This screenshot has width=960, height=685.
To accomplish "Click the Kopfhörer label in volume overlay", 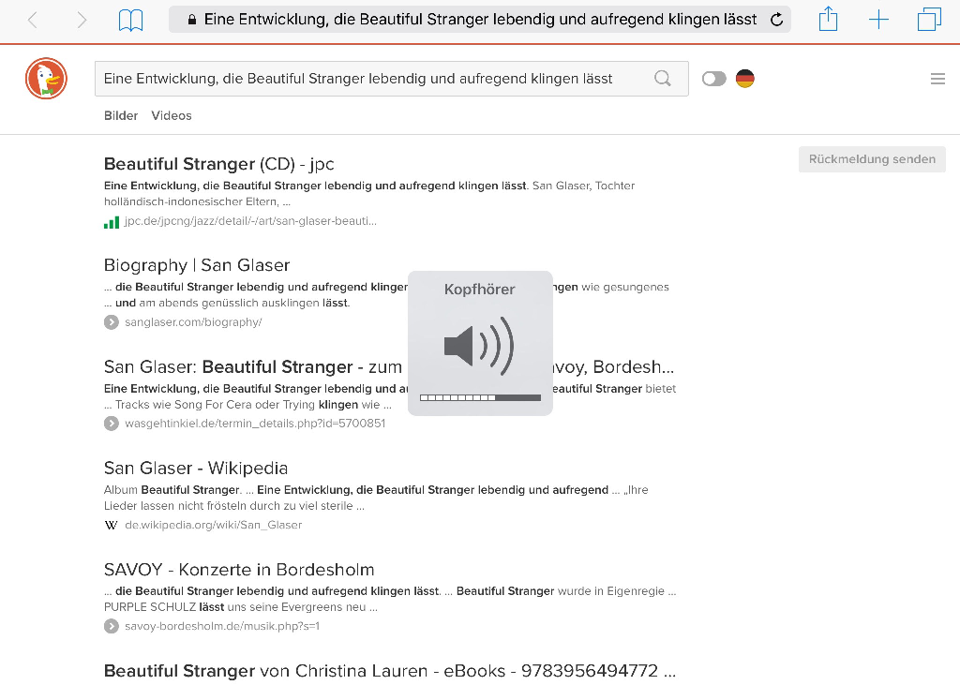I will coord(479,290).
